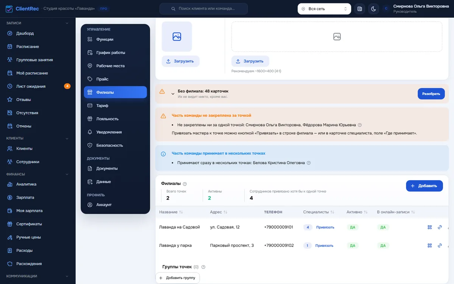Click help icon beside Группы точек
Viewport: 454px width, 284px height.
[x=203, y=267]
